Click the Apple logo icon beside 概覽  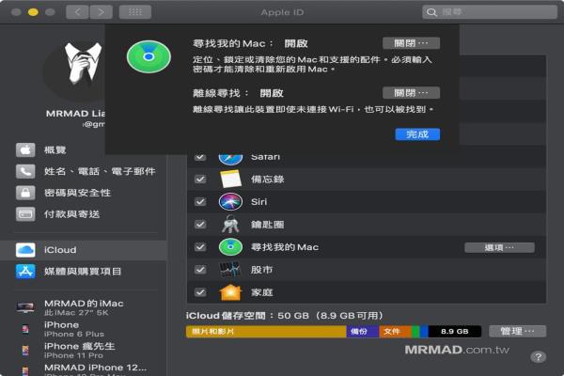click(25, 150)
